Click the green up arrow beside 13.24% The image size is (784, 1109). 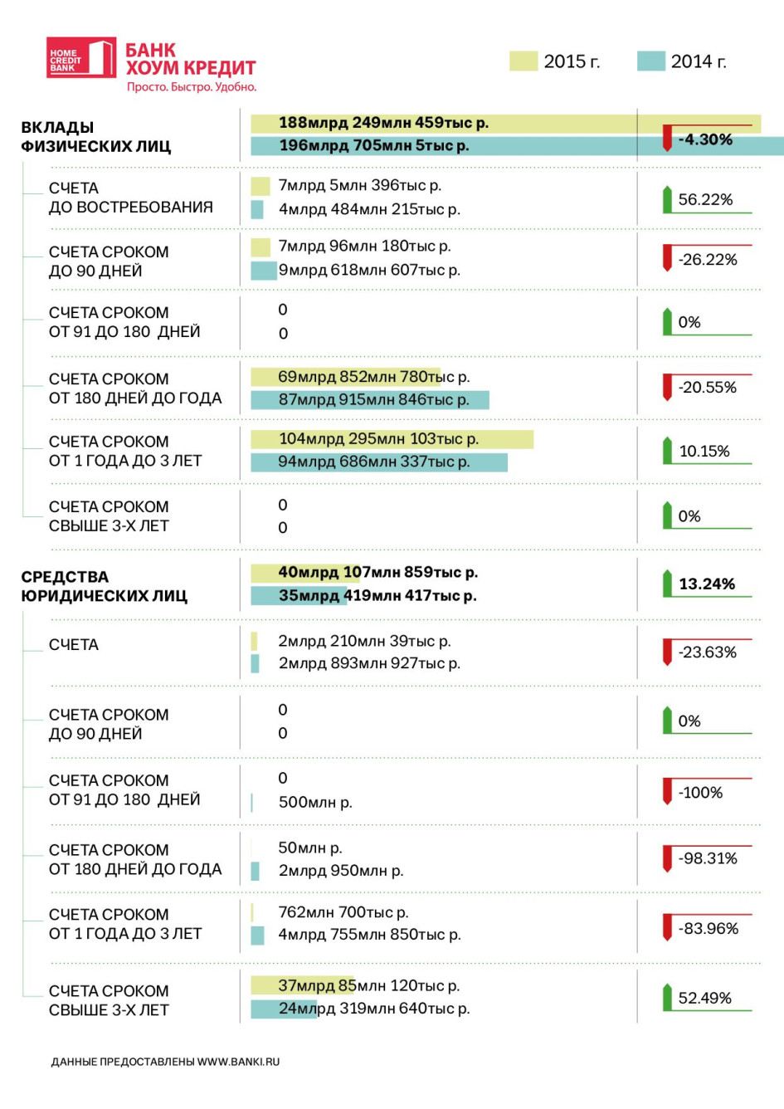(x=667, y=583)
